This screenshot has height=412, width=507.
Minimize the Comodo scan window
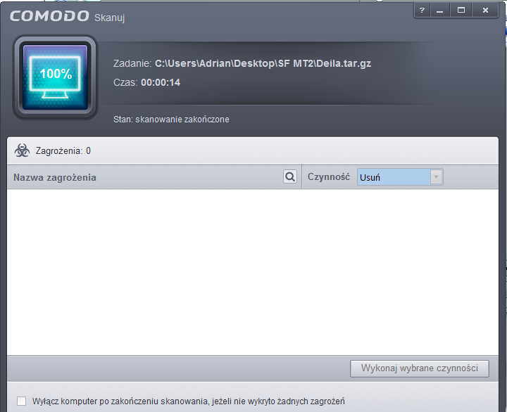click(439, 11)
